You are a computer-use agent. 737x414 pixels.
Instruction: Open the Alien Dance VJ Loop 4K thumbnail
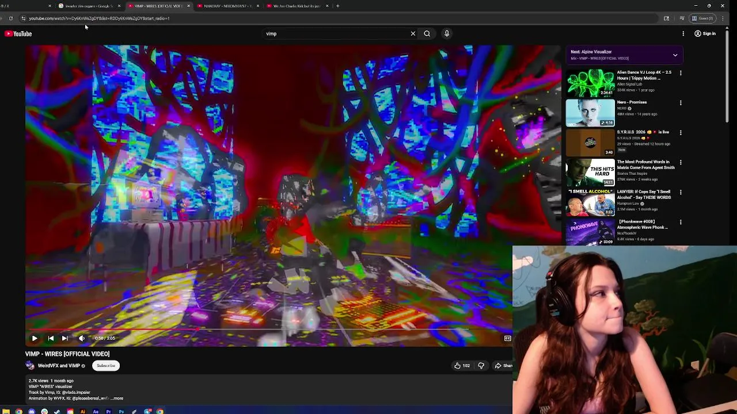pos(590,83)
